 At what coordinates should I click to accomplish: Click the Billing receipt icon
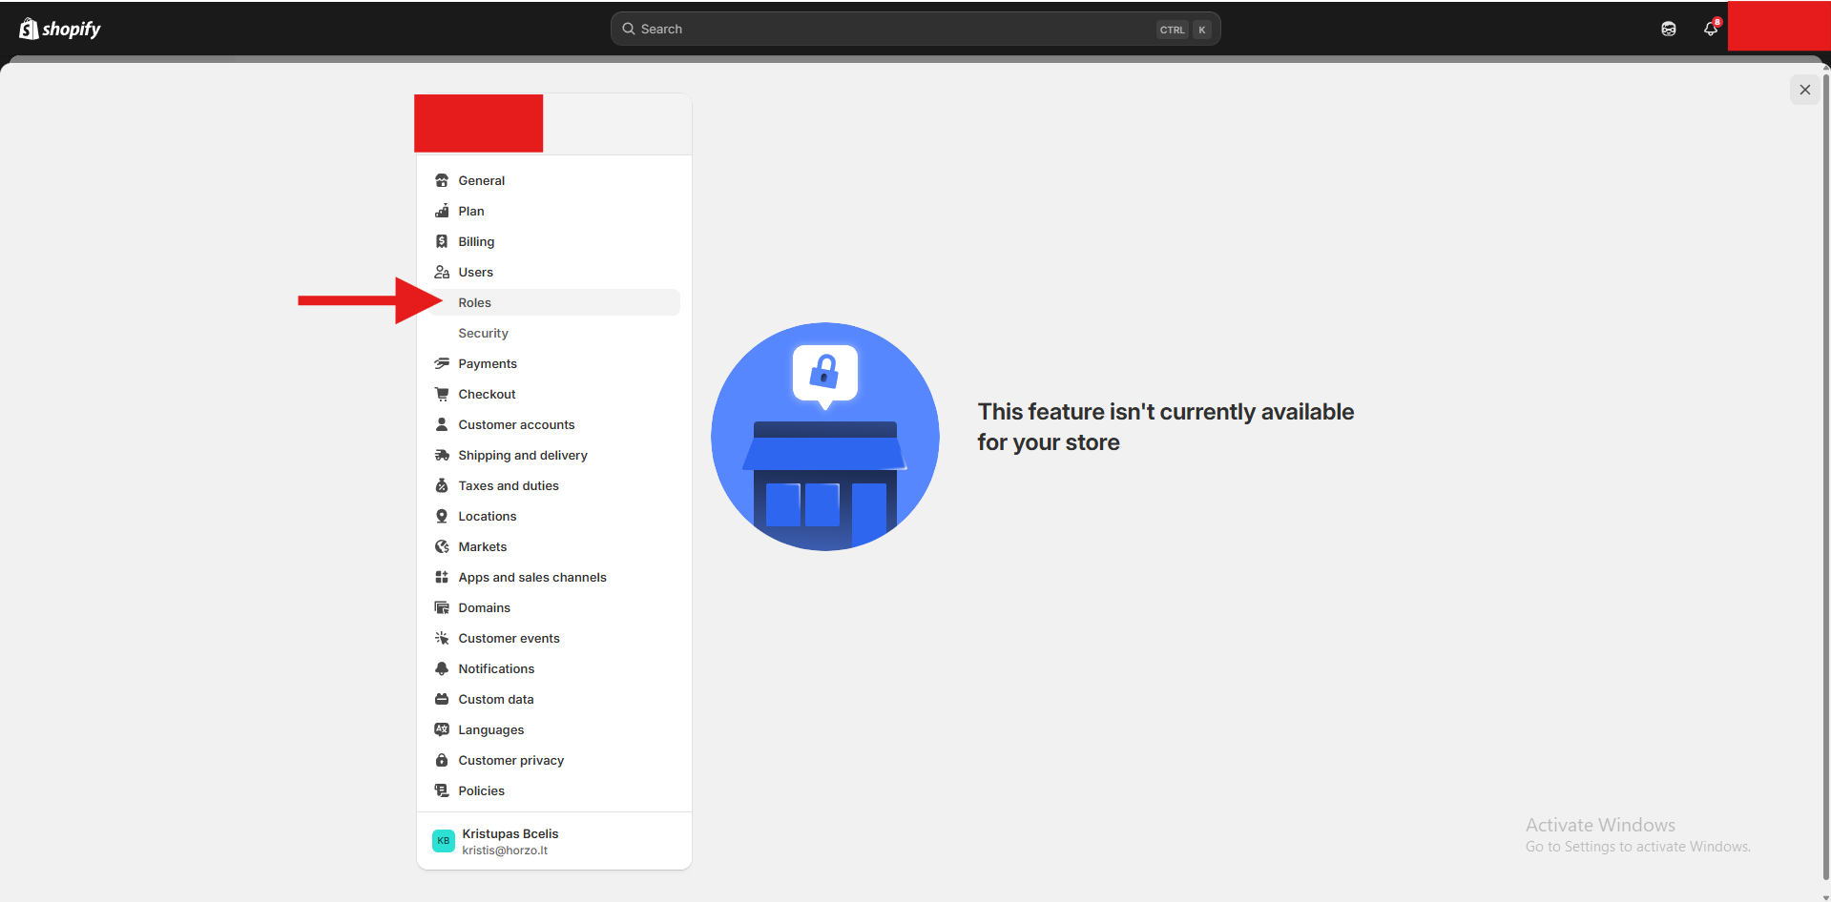[442, 241]
